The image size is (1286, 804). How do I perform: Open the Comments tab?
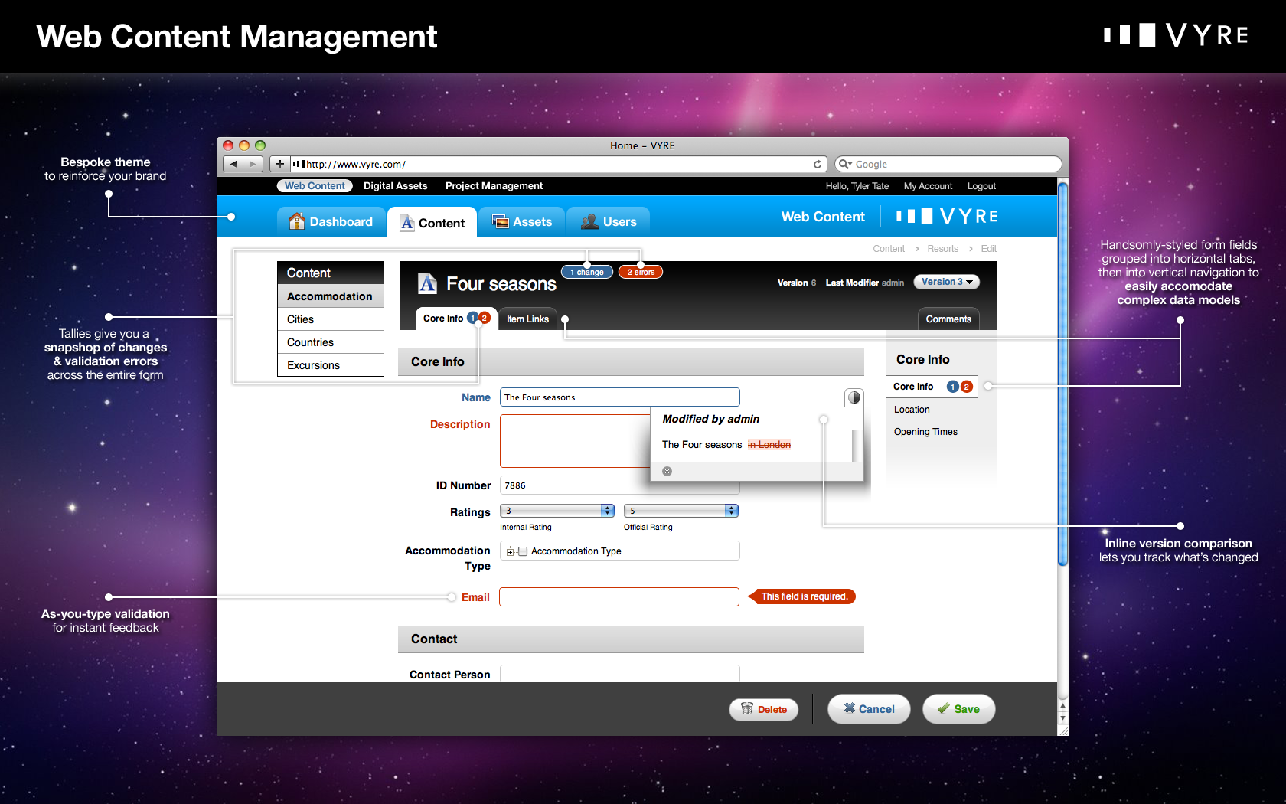pyautogui.click(x=948, y=319)
